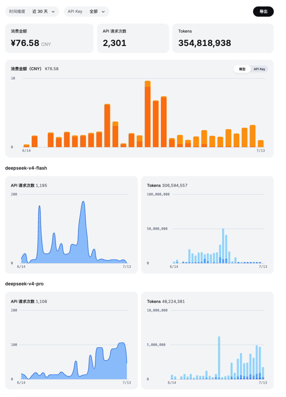The height and width of the screenshot is (397, 286).
Task: Open the API Key 全部 filter dropdown
Action: [87, 11]
